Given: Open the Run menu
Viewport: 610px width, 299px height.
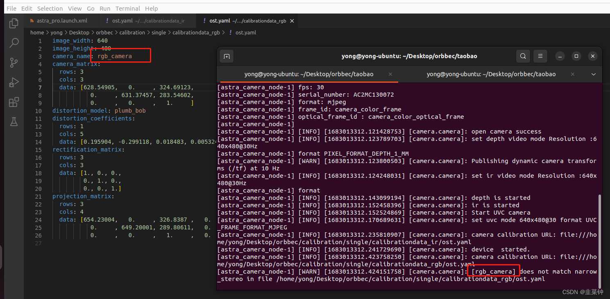Looking at the screenshot, I should (x=105, y=8).
